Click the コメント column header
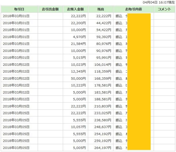 [164, 9]
